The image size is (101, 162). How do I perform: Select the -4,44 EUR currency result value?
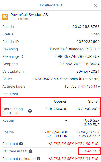coord(91,151)
